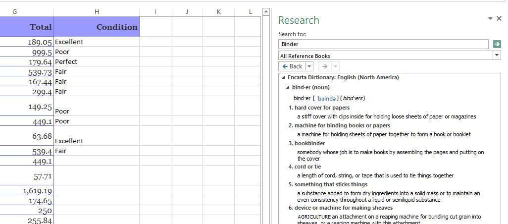Click 'machine for binding books or papers' heading
This screenshot has width=508, height=224.
(343, 125)
